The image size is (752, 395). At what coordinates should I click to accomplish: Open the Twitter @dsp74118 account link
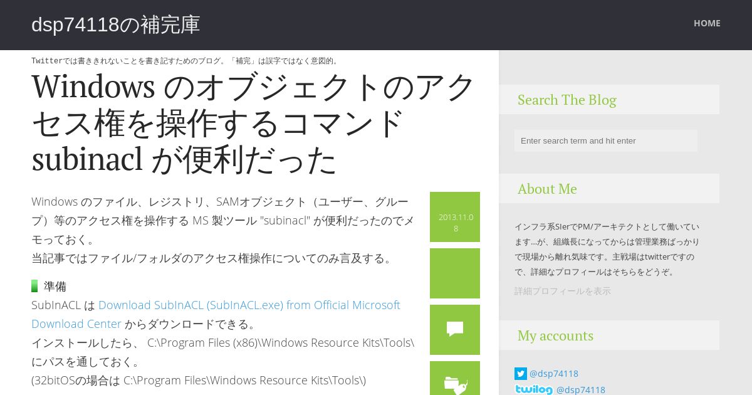pyautogui.click(x=554, y=374)
